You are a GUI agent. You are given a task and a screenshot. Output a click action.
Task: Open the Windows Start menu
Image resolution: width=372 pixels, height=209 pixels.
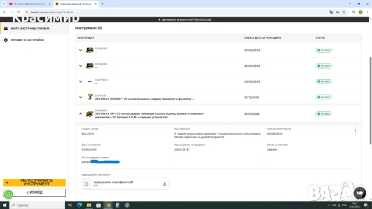[5, 205]
